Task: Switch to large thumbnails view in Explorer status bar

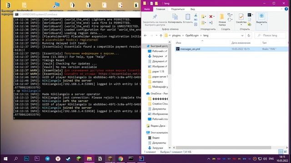Action: [286, 152]
